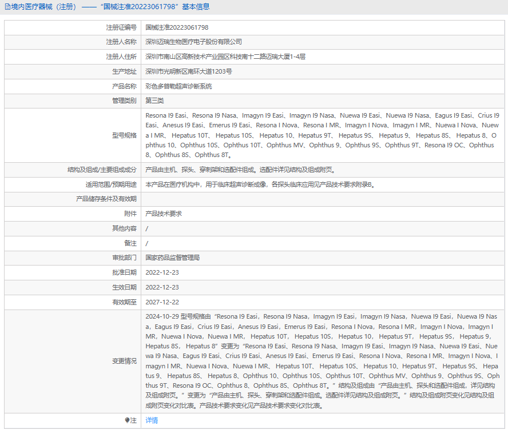Click registrant address with 迈瑞大厦1-4层
This screenshot has height=434, width=508.
[x=225, y=57]
